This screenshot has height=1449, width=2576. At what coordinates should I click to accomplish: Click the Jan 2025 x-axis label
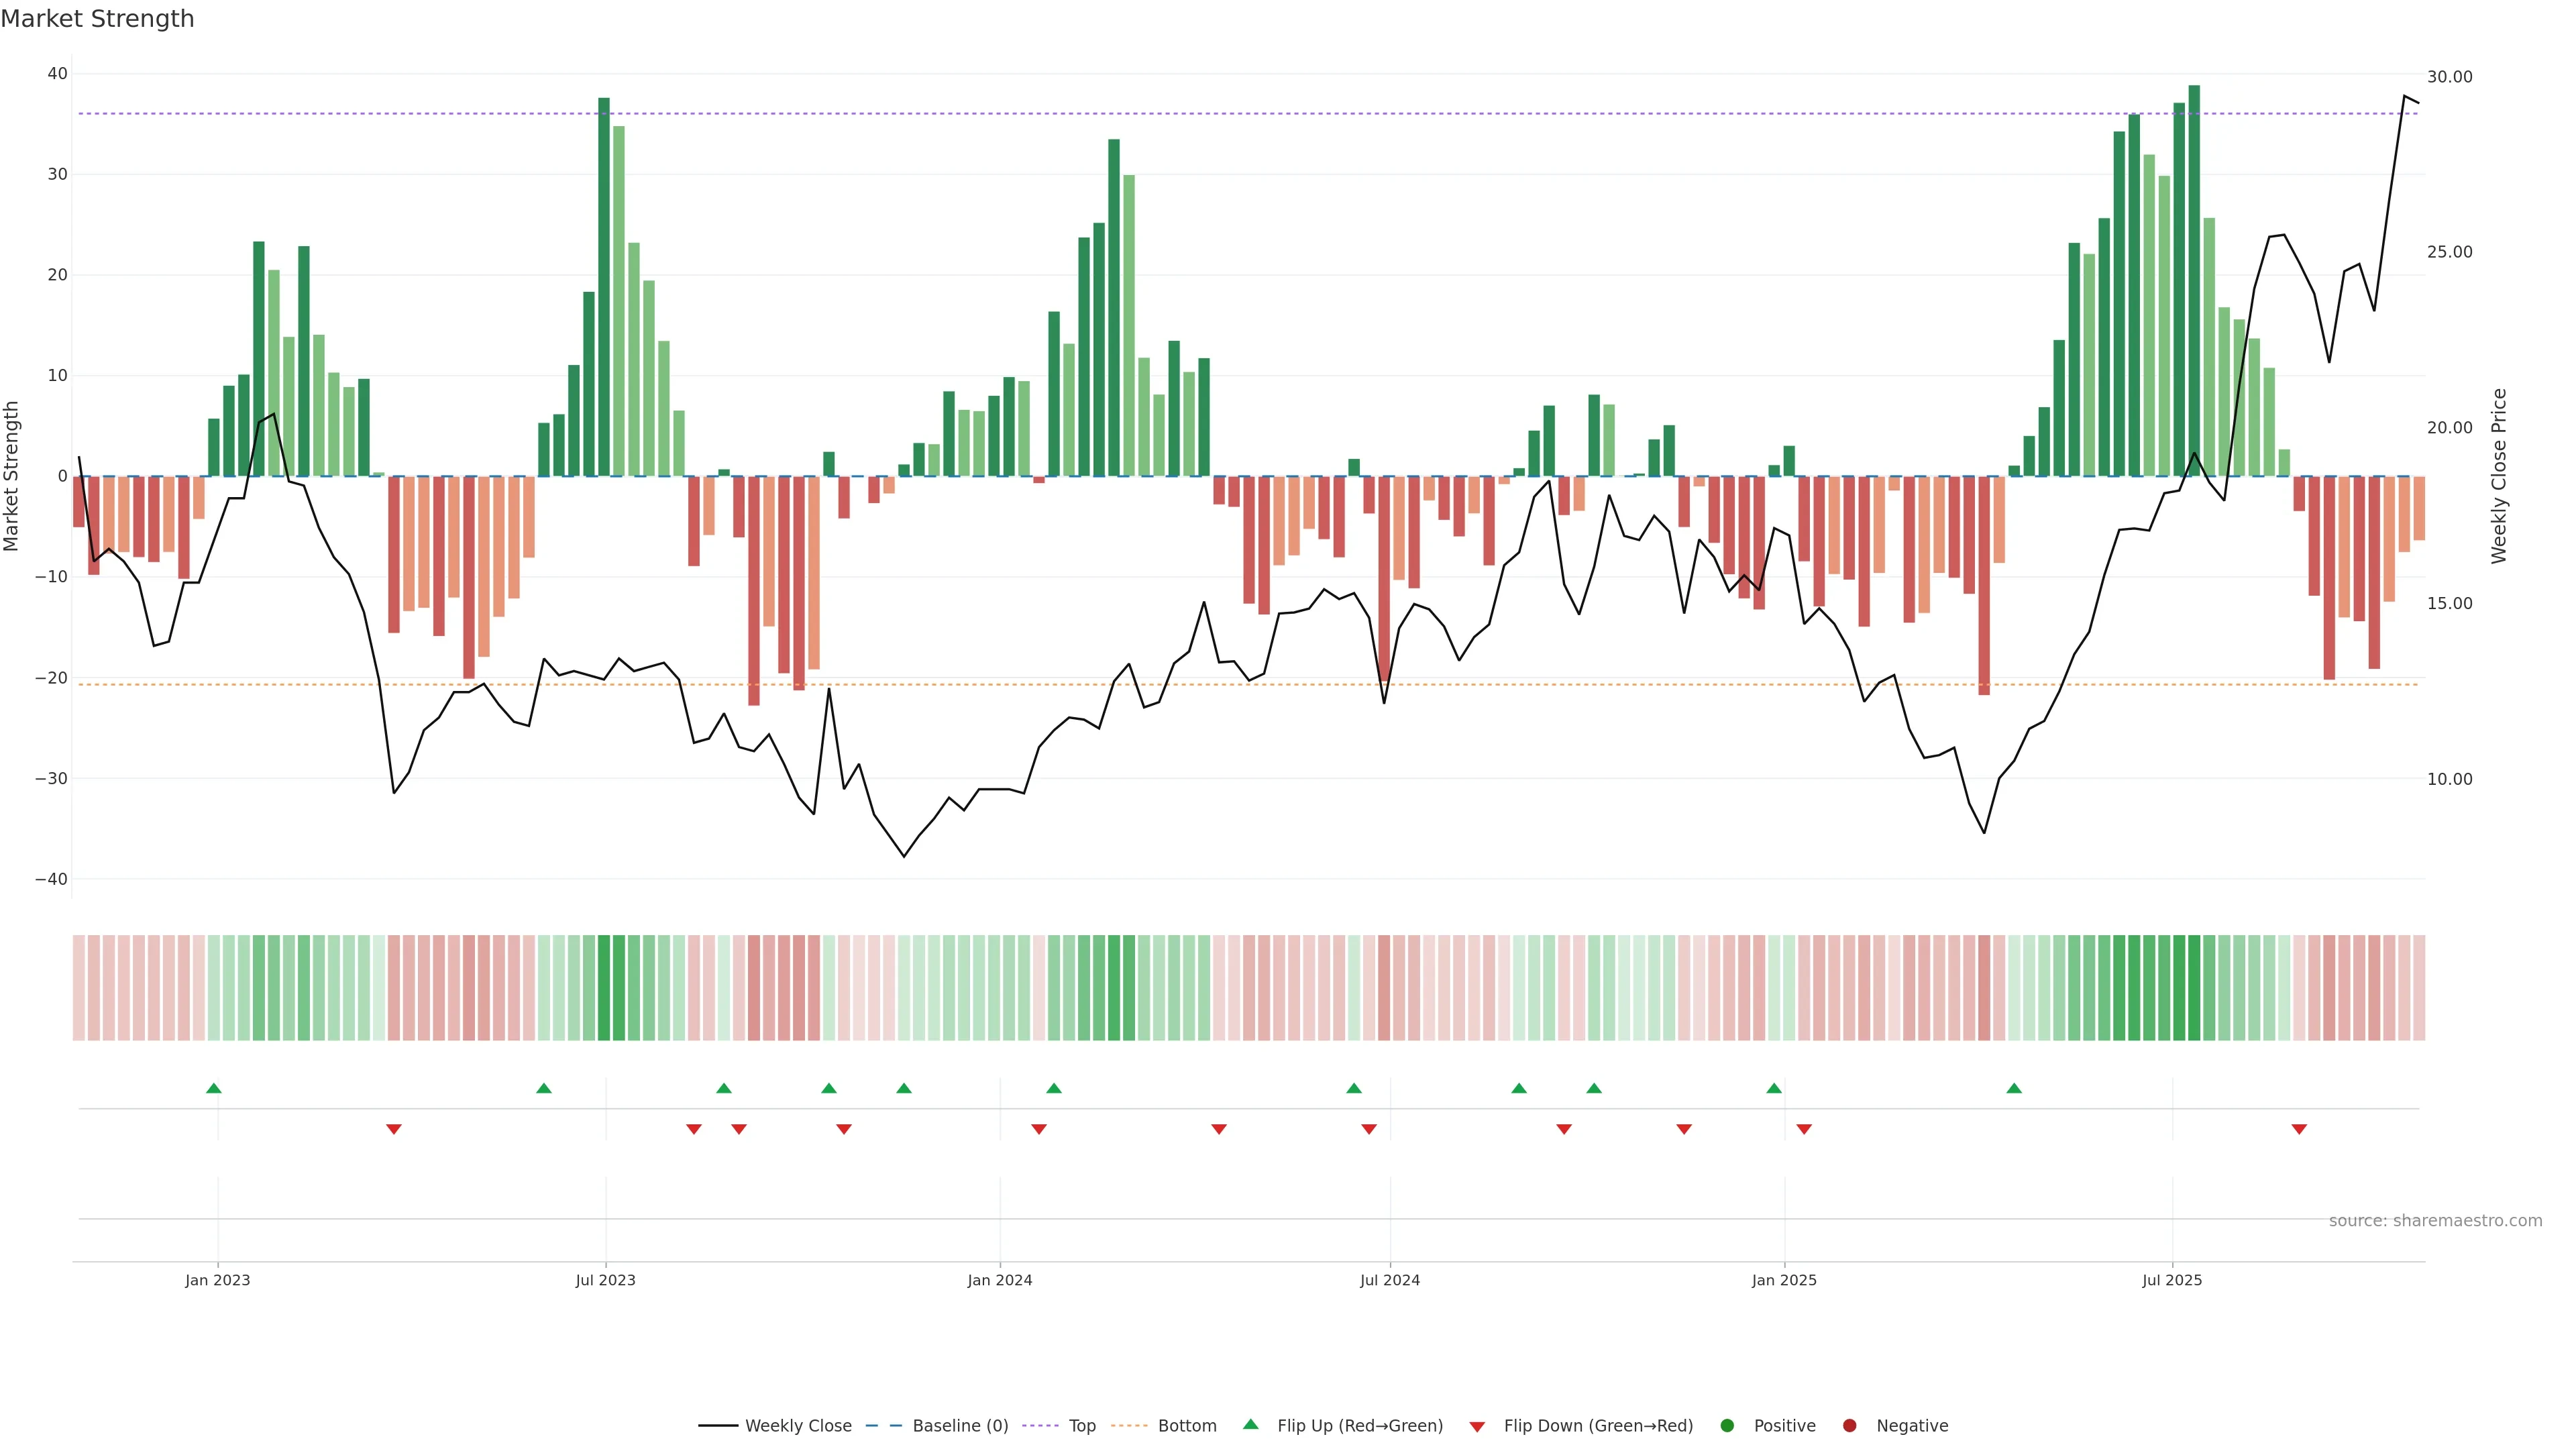pyautogui.click(x=1784, y=1280)
